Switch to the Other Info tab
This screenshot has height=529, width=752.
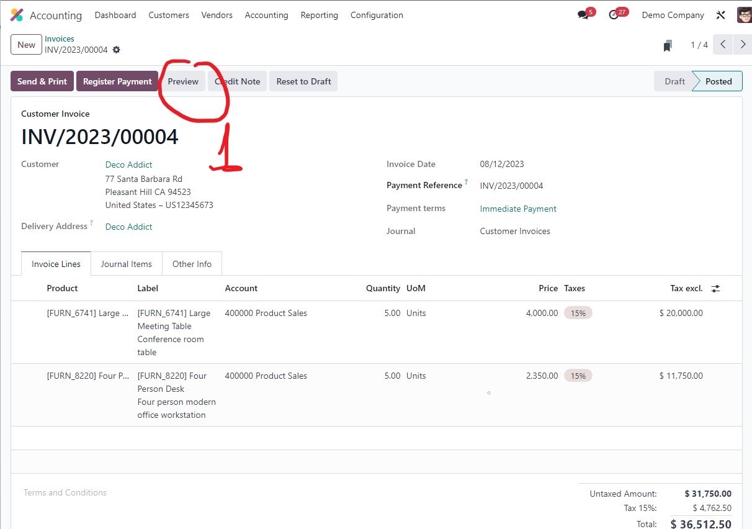192,263
